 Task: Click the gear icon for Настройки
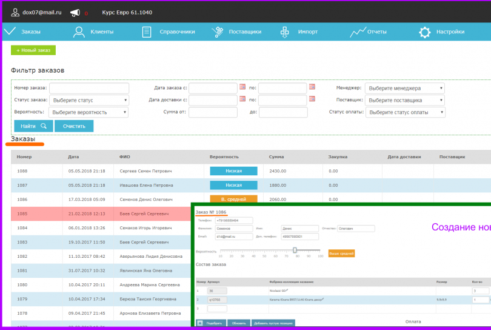pyautogui.click(x=424, y=32)
